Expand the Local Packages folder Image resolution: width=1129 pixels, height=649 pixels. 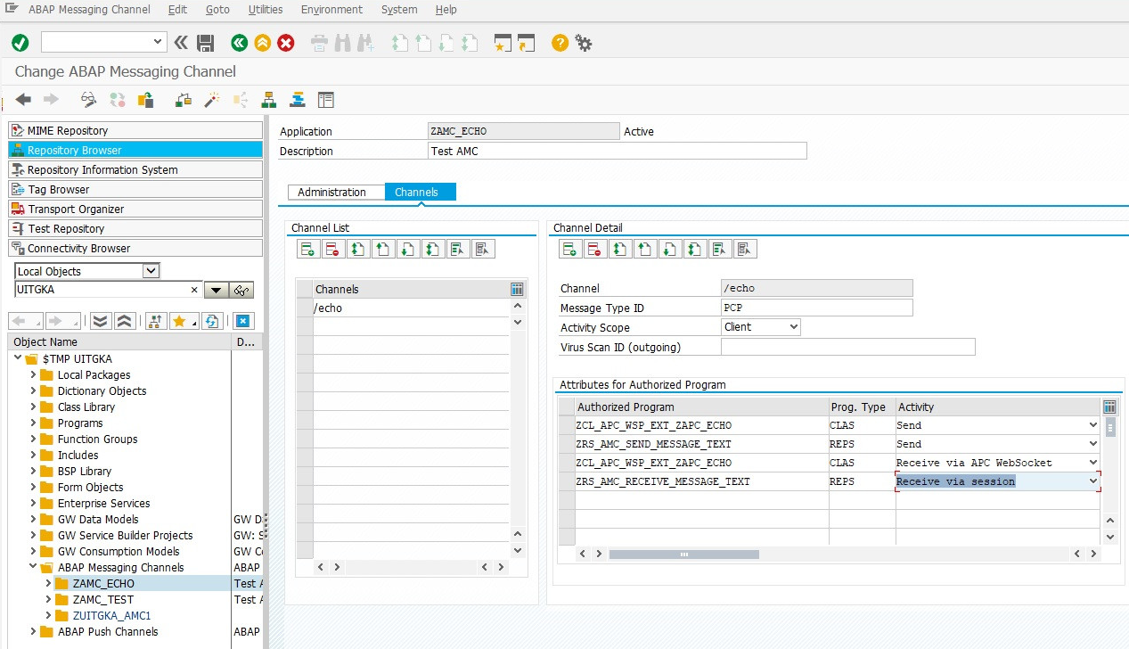34,375
